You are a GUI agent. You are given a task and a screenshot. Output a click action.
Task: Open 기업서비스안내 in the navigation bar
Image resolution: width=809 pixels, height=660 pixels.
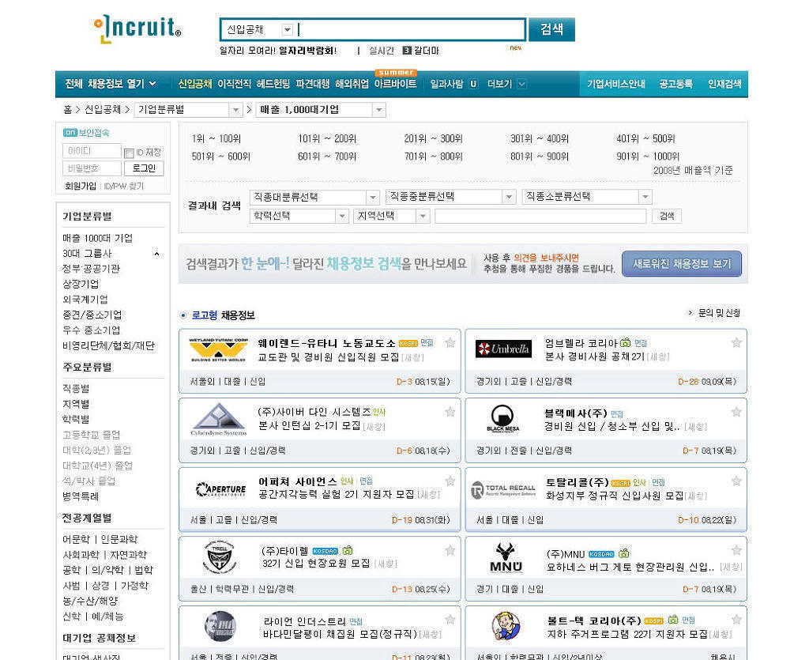(x=616, y=84)
